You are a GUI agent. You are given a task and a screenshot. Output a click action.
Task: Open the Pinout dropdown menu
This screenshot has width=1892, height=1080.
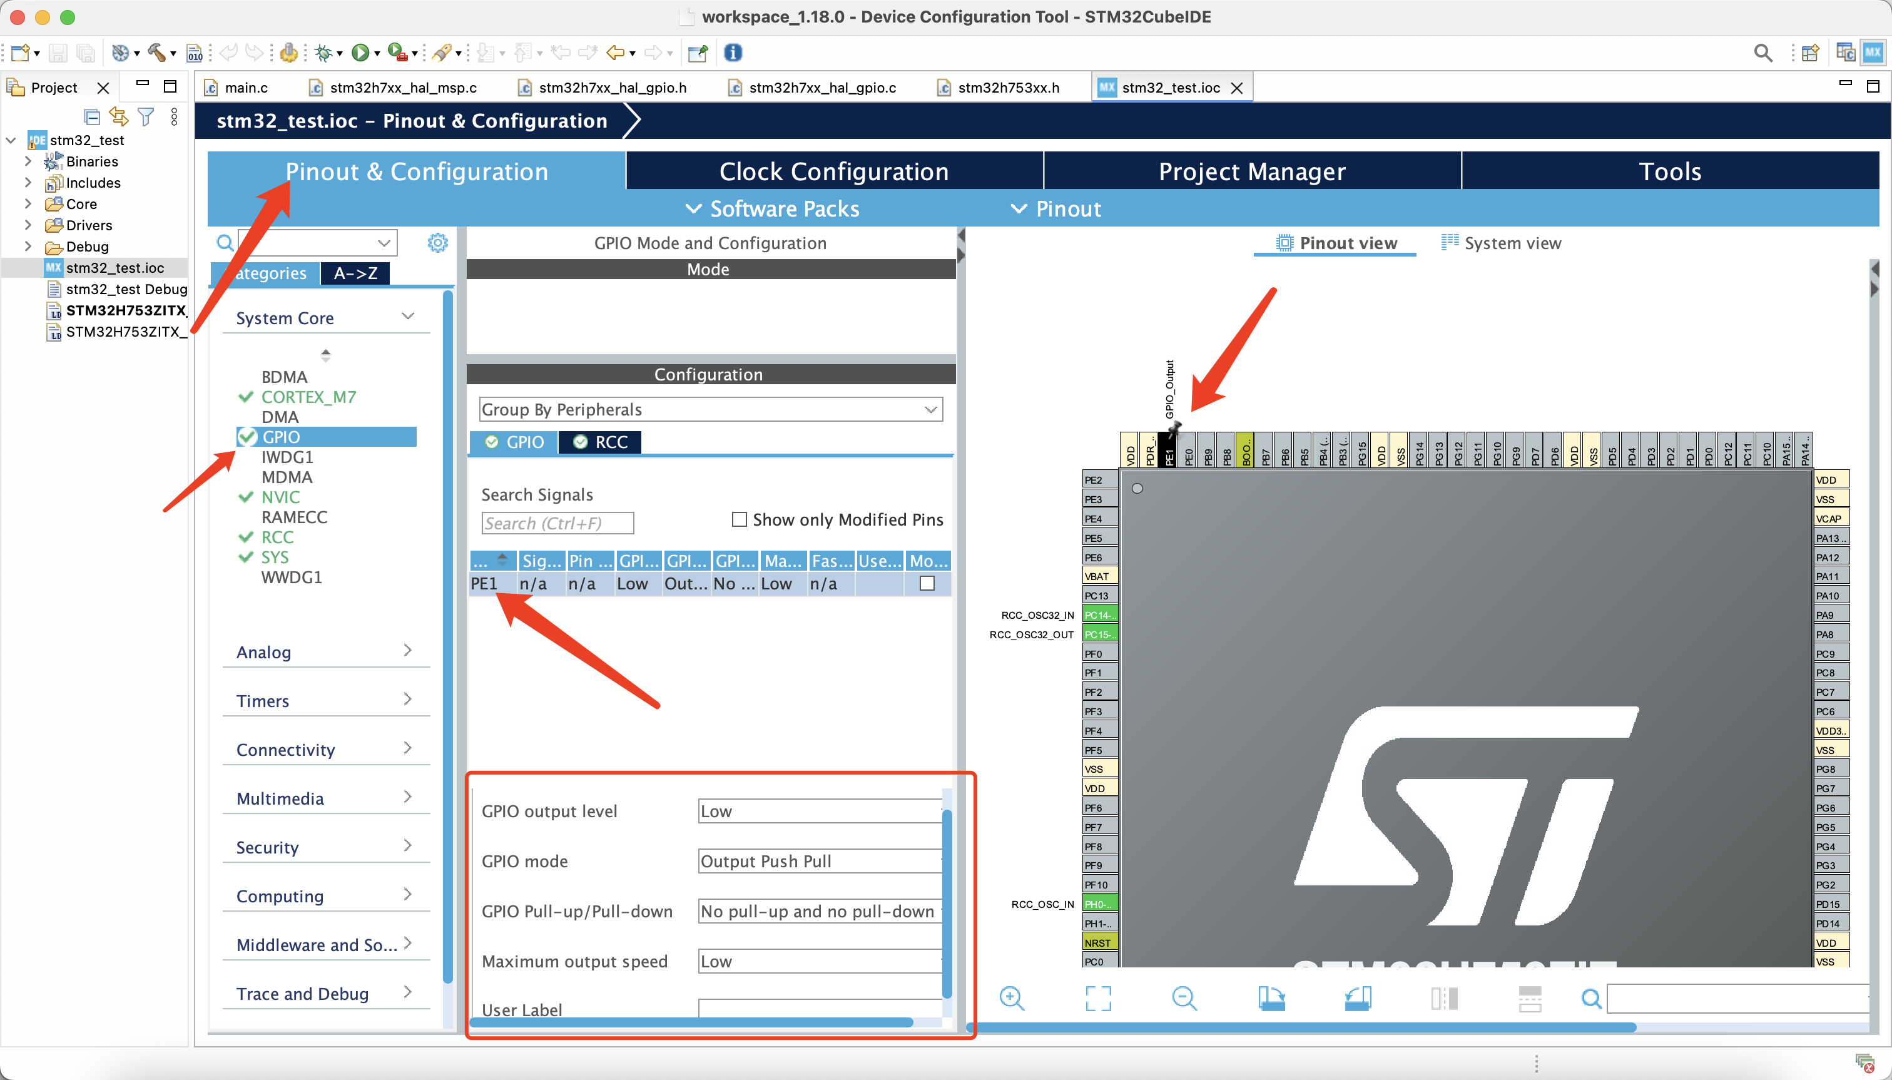coord(1056,208)
